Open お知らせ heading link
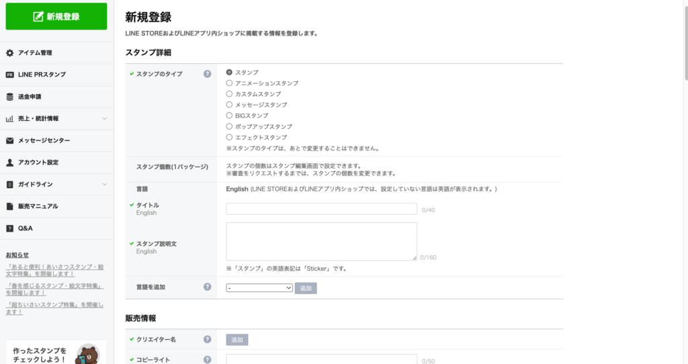688x364 pixels. pyautogui.click(x=17, y=255)
